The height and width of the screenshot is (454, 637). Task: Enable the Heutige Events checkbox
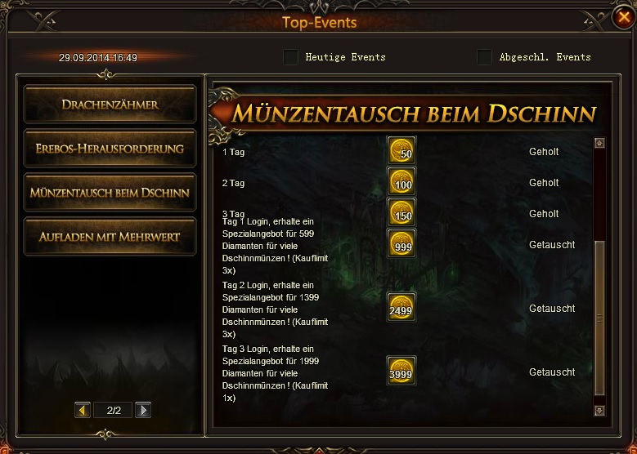(290, 57)
